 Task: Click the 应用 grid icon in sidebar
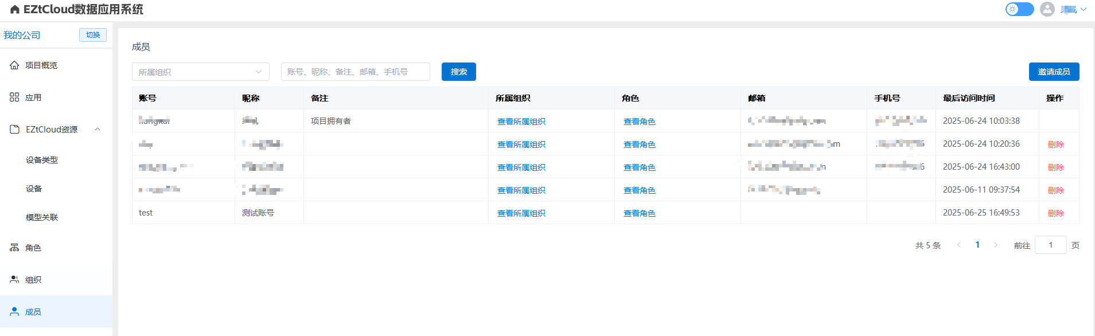click(x=14, y=97)
